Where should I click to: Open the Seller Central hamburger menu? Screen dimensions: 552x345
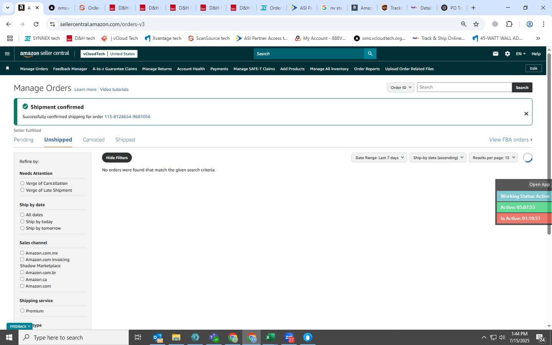coord(7,54)
